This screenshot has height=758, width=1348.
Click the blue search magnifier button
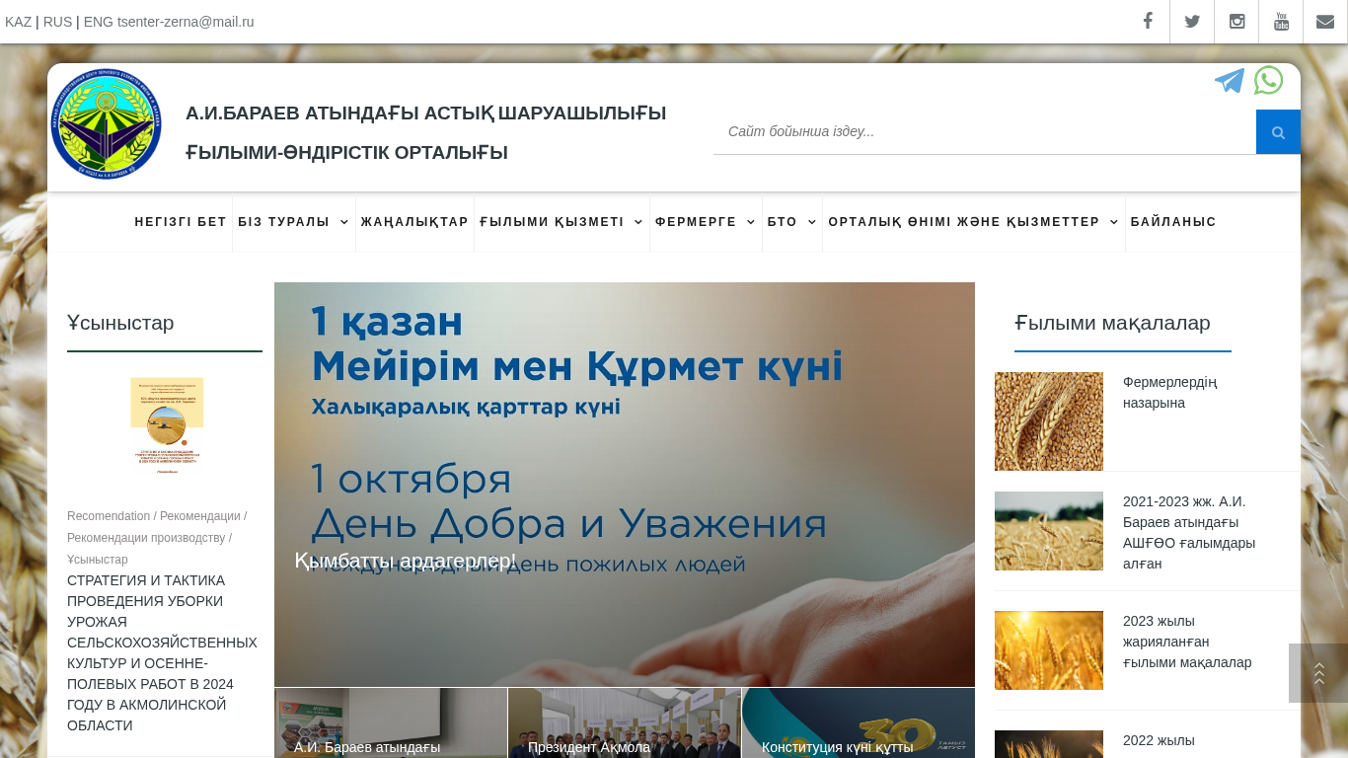1278,132
